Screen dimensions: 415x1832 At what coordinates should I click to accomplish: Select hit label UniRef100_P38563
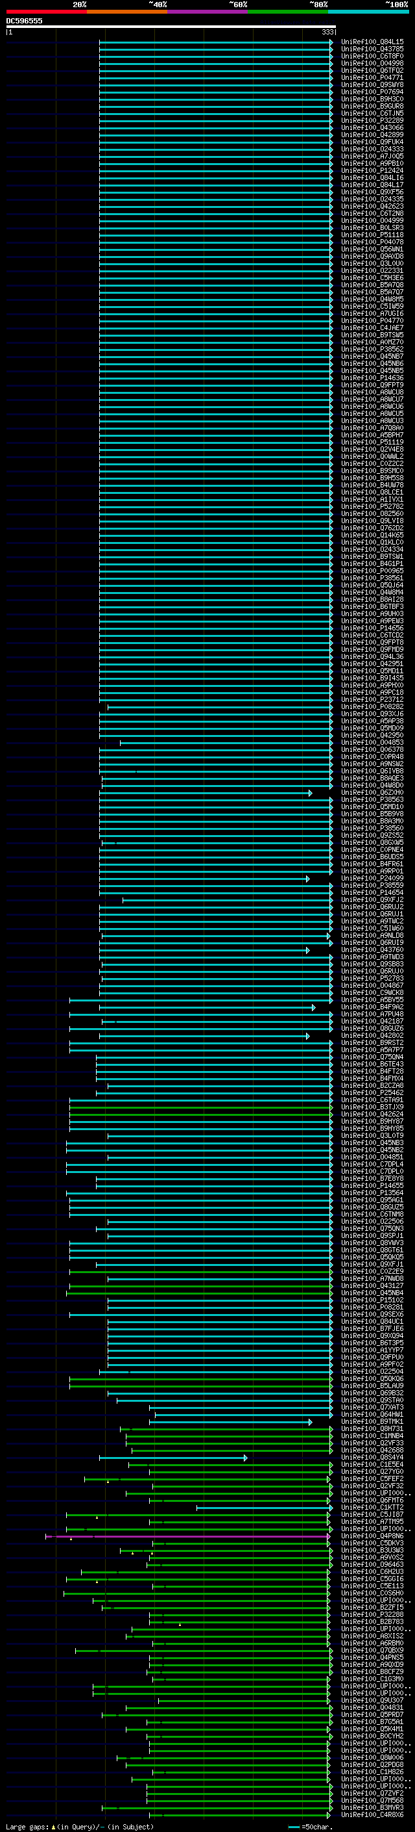click(372, 799)
